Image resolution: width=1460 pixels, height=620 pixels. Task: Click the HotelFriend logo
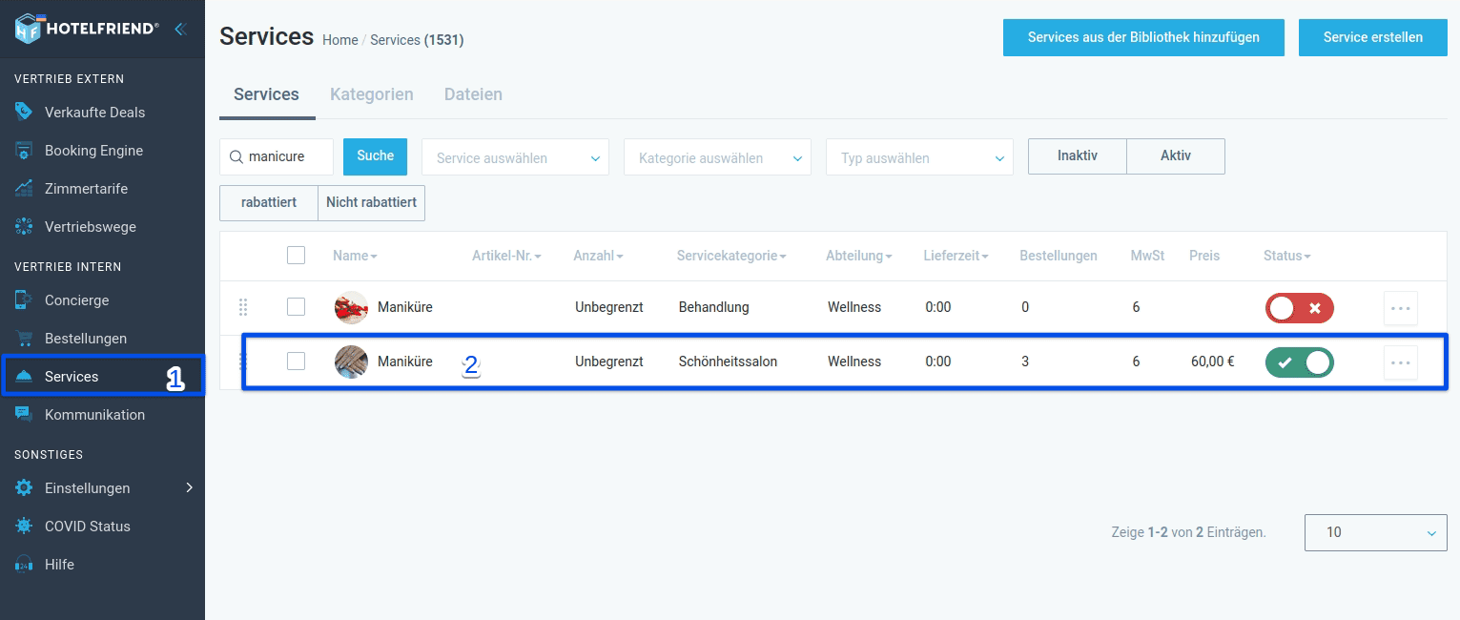point(86,29)
